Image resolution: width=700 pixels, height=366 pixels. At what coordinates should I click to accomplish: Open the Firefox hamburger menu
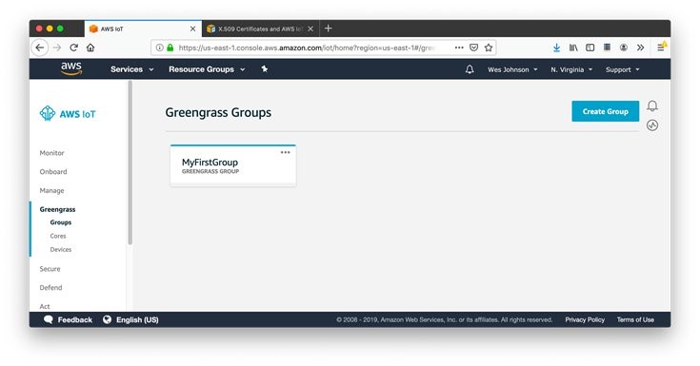tap(661, 47)
